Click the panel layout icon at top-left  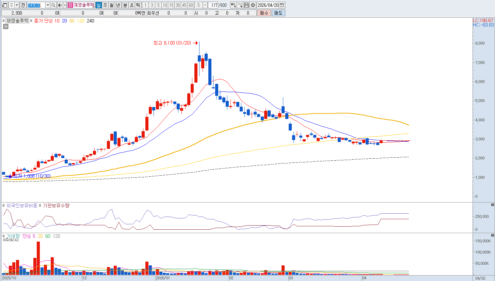click(4, 5)
